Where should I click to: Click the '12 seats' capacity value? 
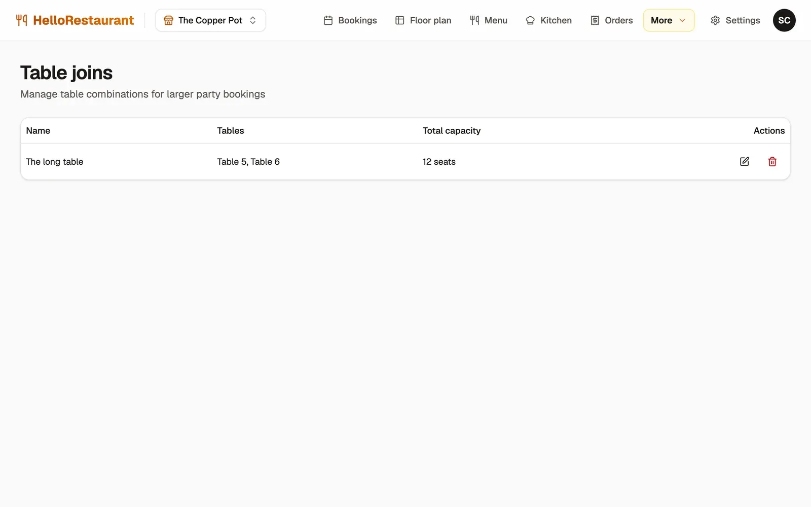pos(439,162)
